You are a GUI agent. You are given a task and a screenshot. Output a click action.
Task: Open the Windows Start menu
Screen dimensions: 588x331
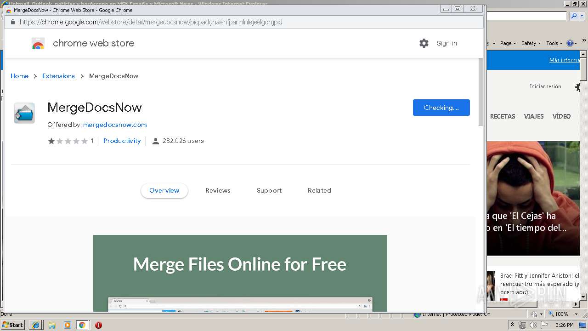click(13, 325)
